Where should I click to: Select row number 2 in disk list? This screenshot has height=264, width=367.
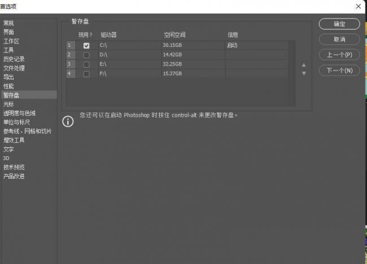pos(71,55)
